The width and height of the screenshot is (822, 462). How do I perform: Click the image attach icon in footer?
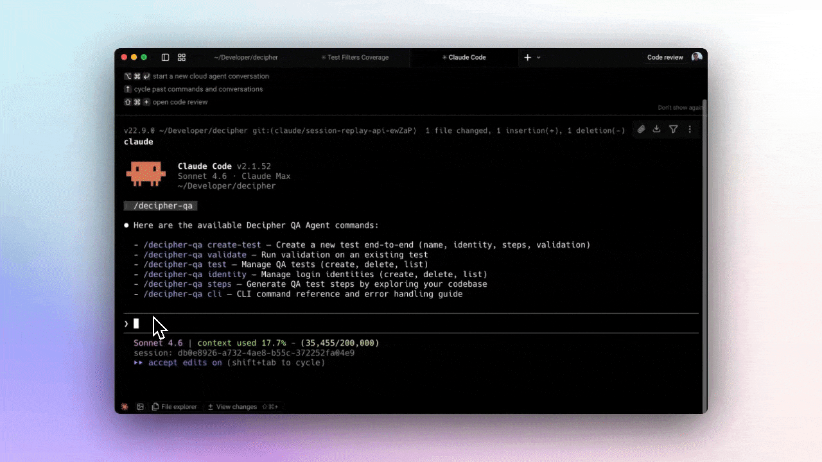coord(140,407)
